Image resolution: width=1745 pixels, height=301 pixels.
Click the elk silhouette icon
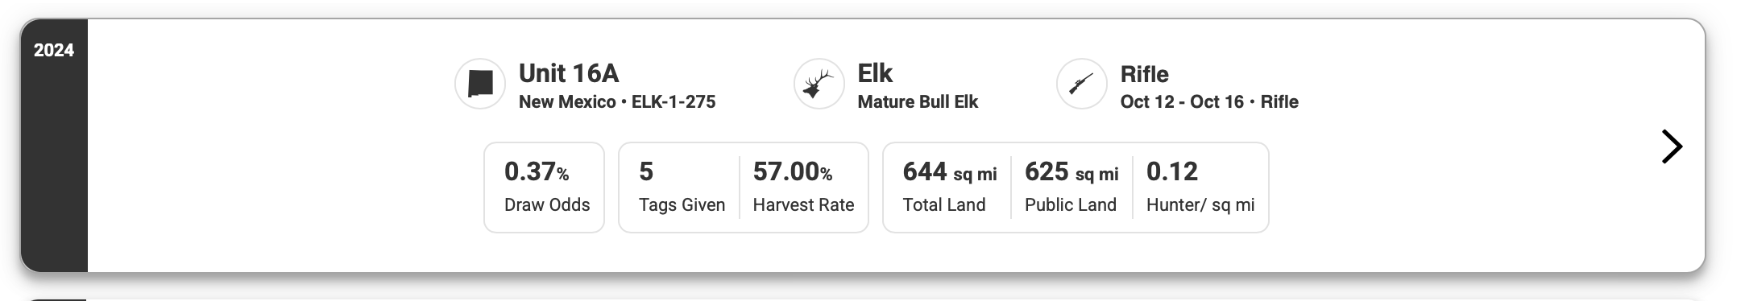819,84
